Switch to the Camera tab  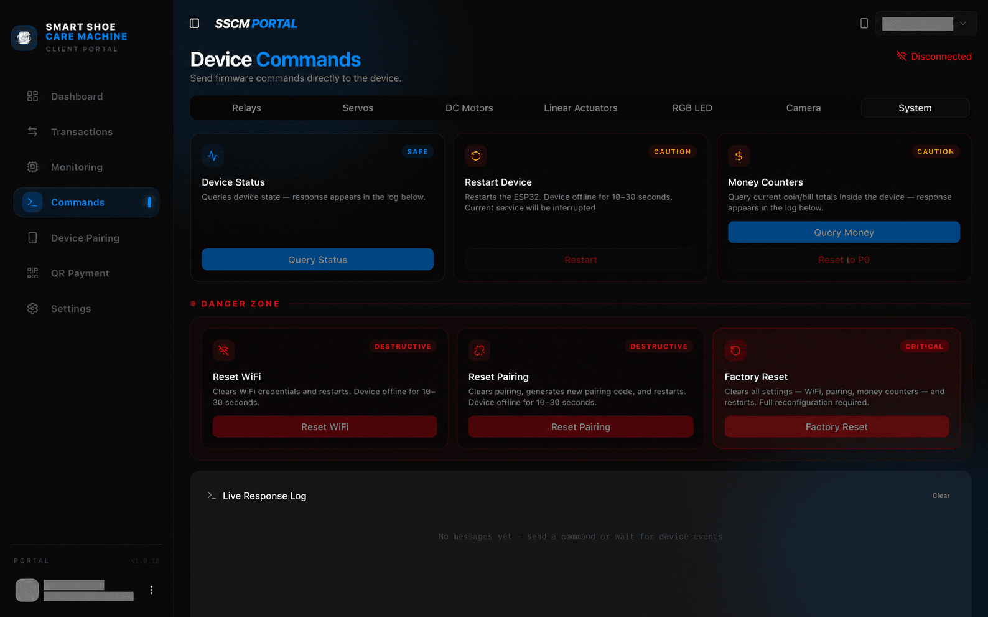coord(803,108)
